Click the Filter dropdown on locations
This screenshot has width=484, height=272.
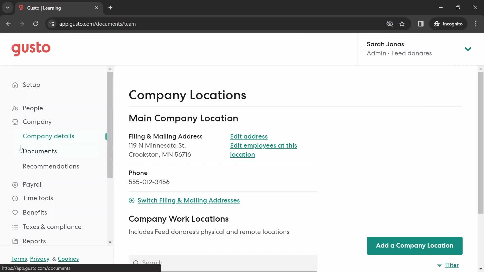coord(449,265)
